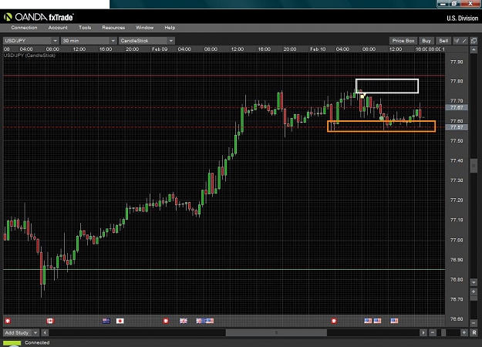Viewport: 482px width, 347px height.
Task: Click the horizontal zoom slider handle
Action: pyautogui.click(x=443, y=332)
